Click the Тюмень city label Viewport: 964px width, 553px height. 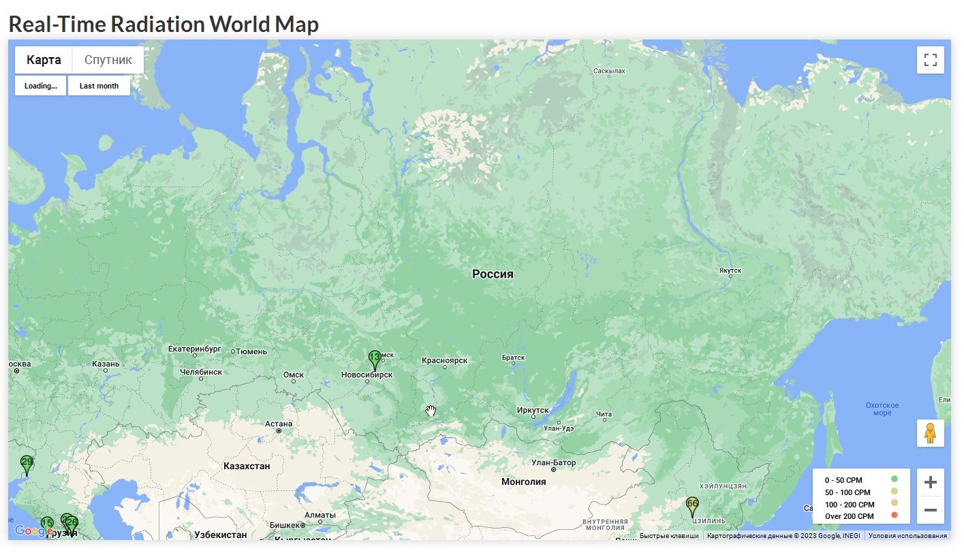[x=252, y=351]
